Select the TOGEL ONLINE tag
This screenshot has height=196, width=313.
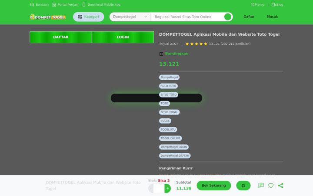click(x=170, y=138)
